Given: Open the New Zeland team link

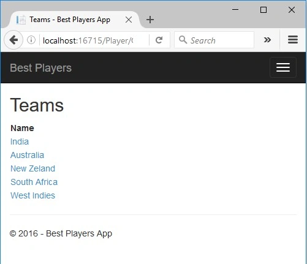Looking at the screenshot, I should [x=33, y=168].
